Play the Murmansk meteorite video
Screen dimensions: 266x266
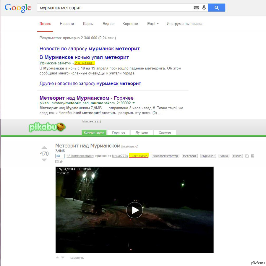(134, 210)
